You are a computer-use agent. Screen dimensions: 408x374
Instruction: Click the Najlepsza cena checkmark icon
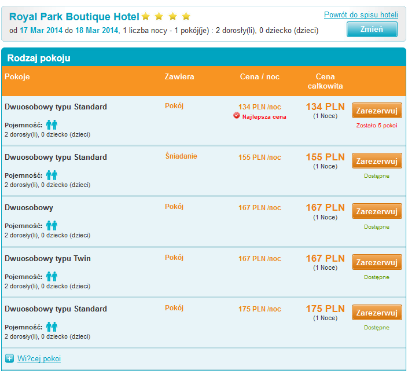(x=237, y=115)
